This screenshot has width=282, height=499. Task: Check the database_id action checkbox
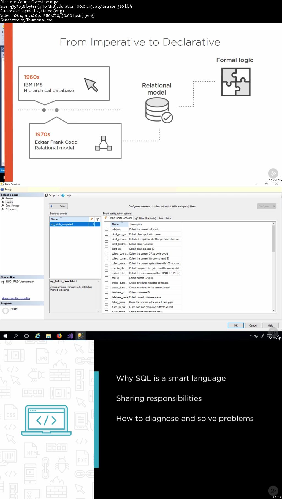pyautogui.click(x=107, y=292)
